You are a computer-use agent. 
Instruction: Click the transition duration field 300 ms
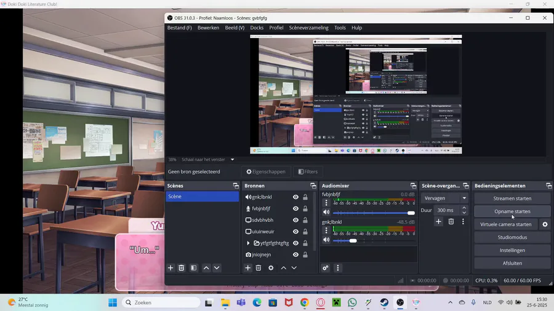pyautogui.click(x=447, y=210)
